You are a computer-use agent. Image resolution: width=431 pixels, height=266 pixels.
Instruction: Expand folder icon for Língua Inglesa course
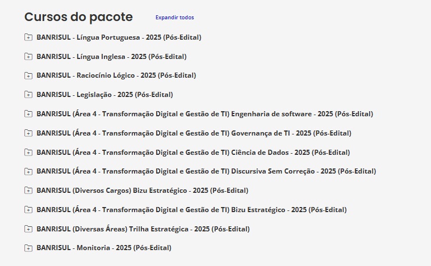28,56
